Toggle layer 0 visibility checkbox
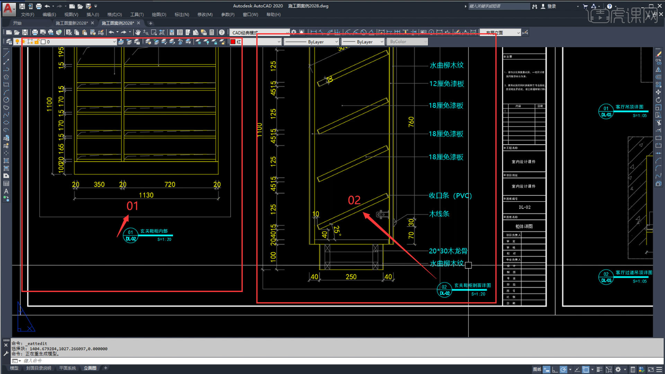The height and width of the screenshot is (374, 665). point(17,42)
